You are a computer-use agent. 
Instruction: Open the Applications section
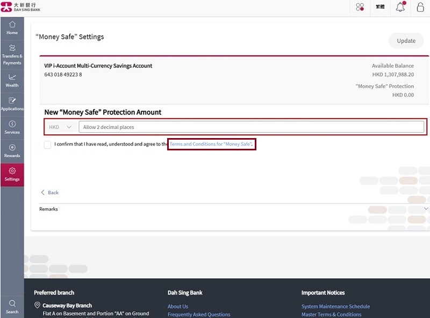[12, 104]
